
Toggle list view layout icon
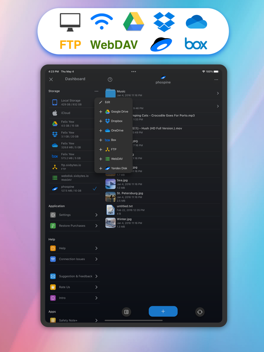(126, 312)
